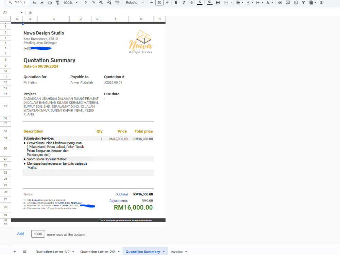Open the text color picker
The height and width of the screenshot is (255, 340).
(x=200, y=3)
